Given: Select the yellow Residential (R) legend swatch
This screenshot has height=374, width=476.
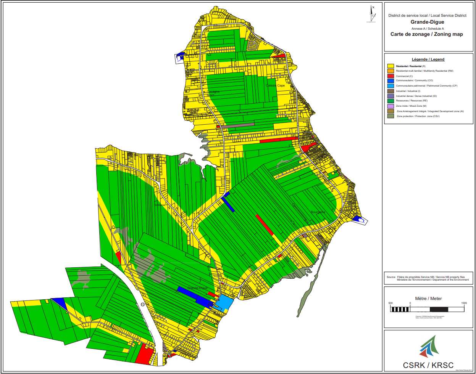Looking at the screenshot, I should (390, 66).
